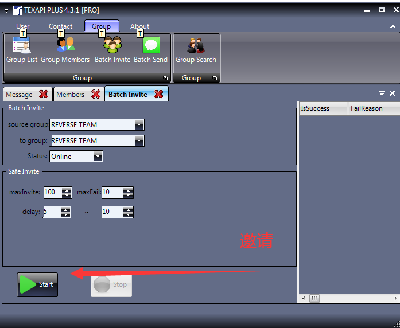Expand the to group dropdown

[139, 141]
